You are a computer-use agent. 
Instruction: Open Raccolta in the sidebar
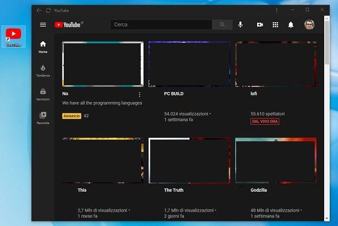click(x=43, y=118)
